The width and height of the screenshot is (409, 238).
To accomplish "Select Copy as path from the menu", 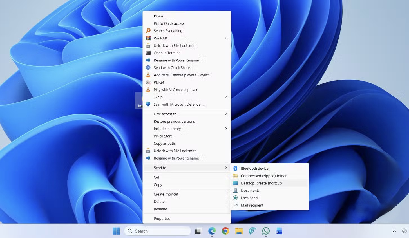I will pyautogui.click(x=164, y=143).
